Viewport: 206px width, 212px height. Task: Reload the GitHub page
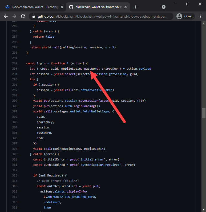coord(23,16)
